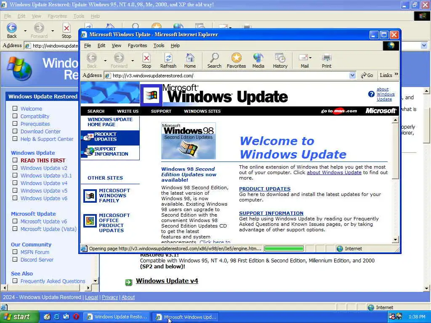Click SUPPORT in black navigation bar

[161, 111]
